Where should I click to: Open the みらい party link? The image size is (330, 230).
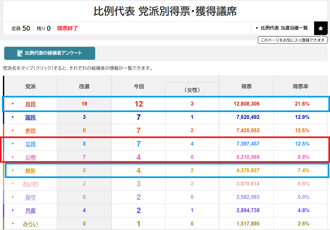[31, 224]
